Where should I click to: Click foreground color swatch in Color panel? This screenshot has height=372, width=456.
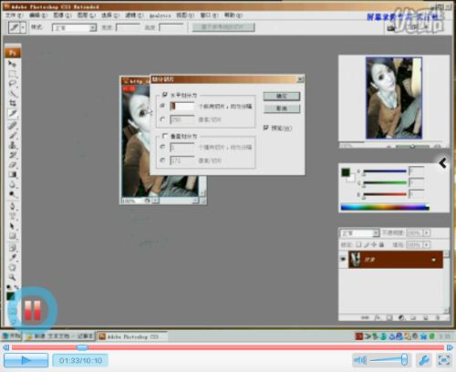346,172
